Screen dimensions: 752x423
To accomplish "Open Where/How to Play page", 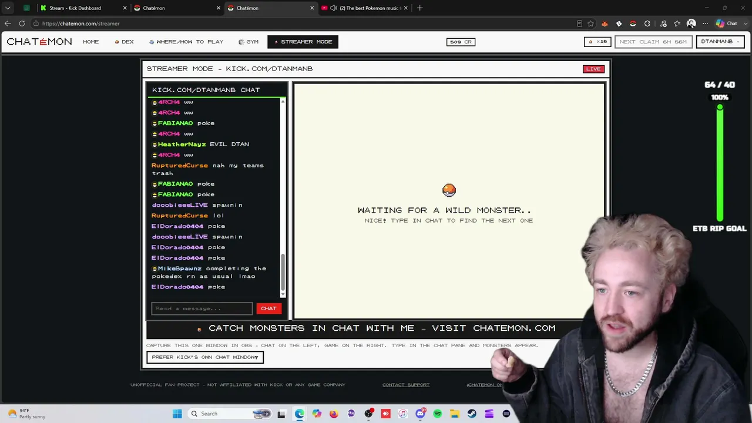I will (x=186, y=42).
